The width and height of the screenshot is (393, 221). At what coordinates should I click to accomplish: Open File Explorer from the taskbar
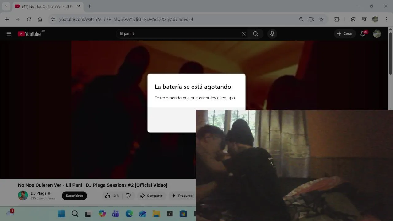[x=156, y=214]
